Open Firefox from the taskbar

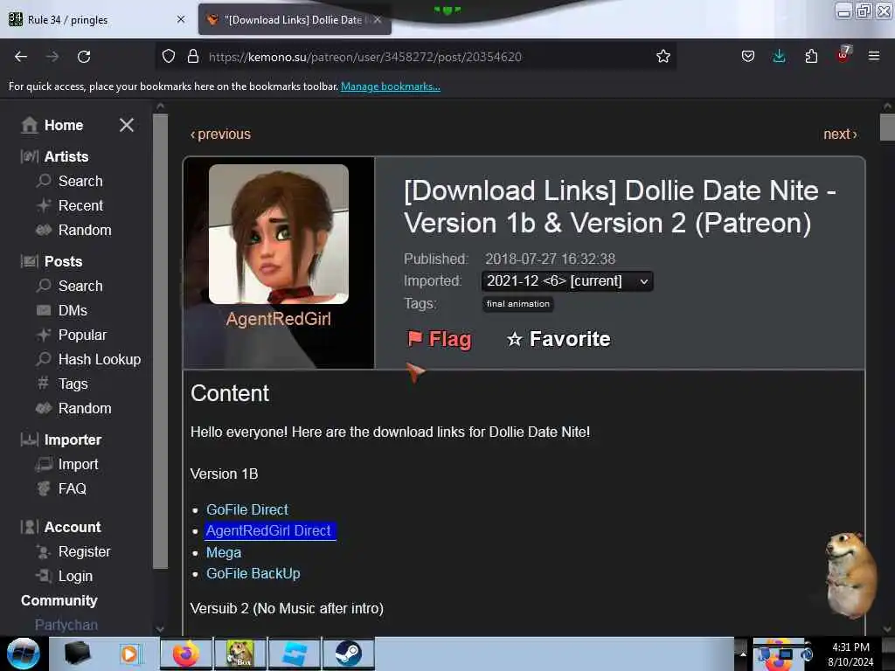tap(186, 654)
